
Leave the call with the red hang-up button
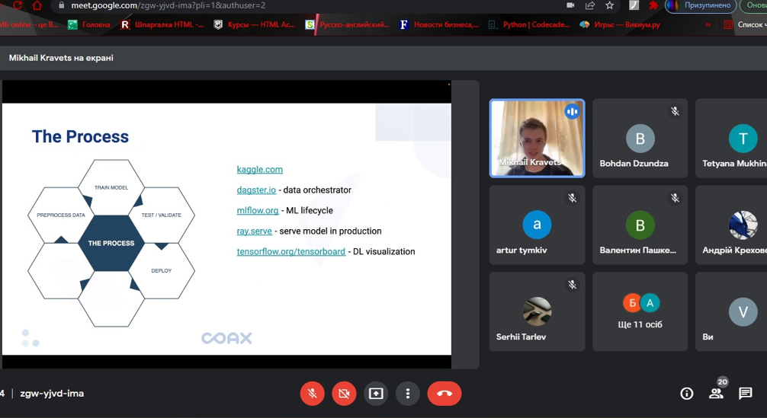[444, 394]
